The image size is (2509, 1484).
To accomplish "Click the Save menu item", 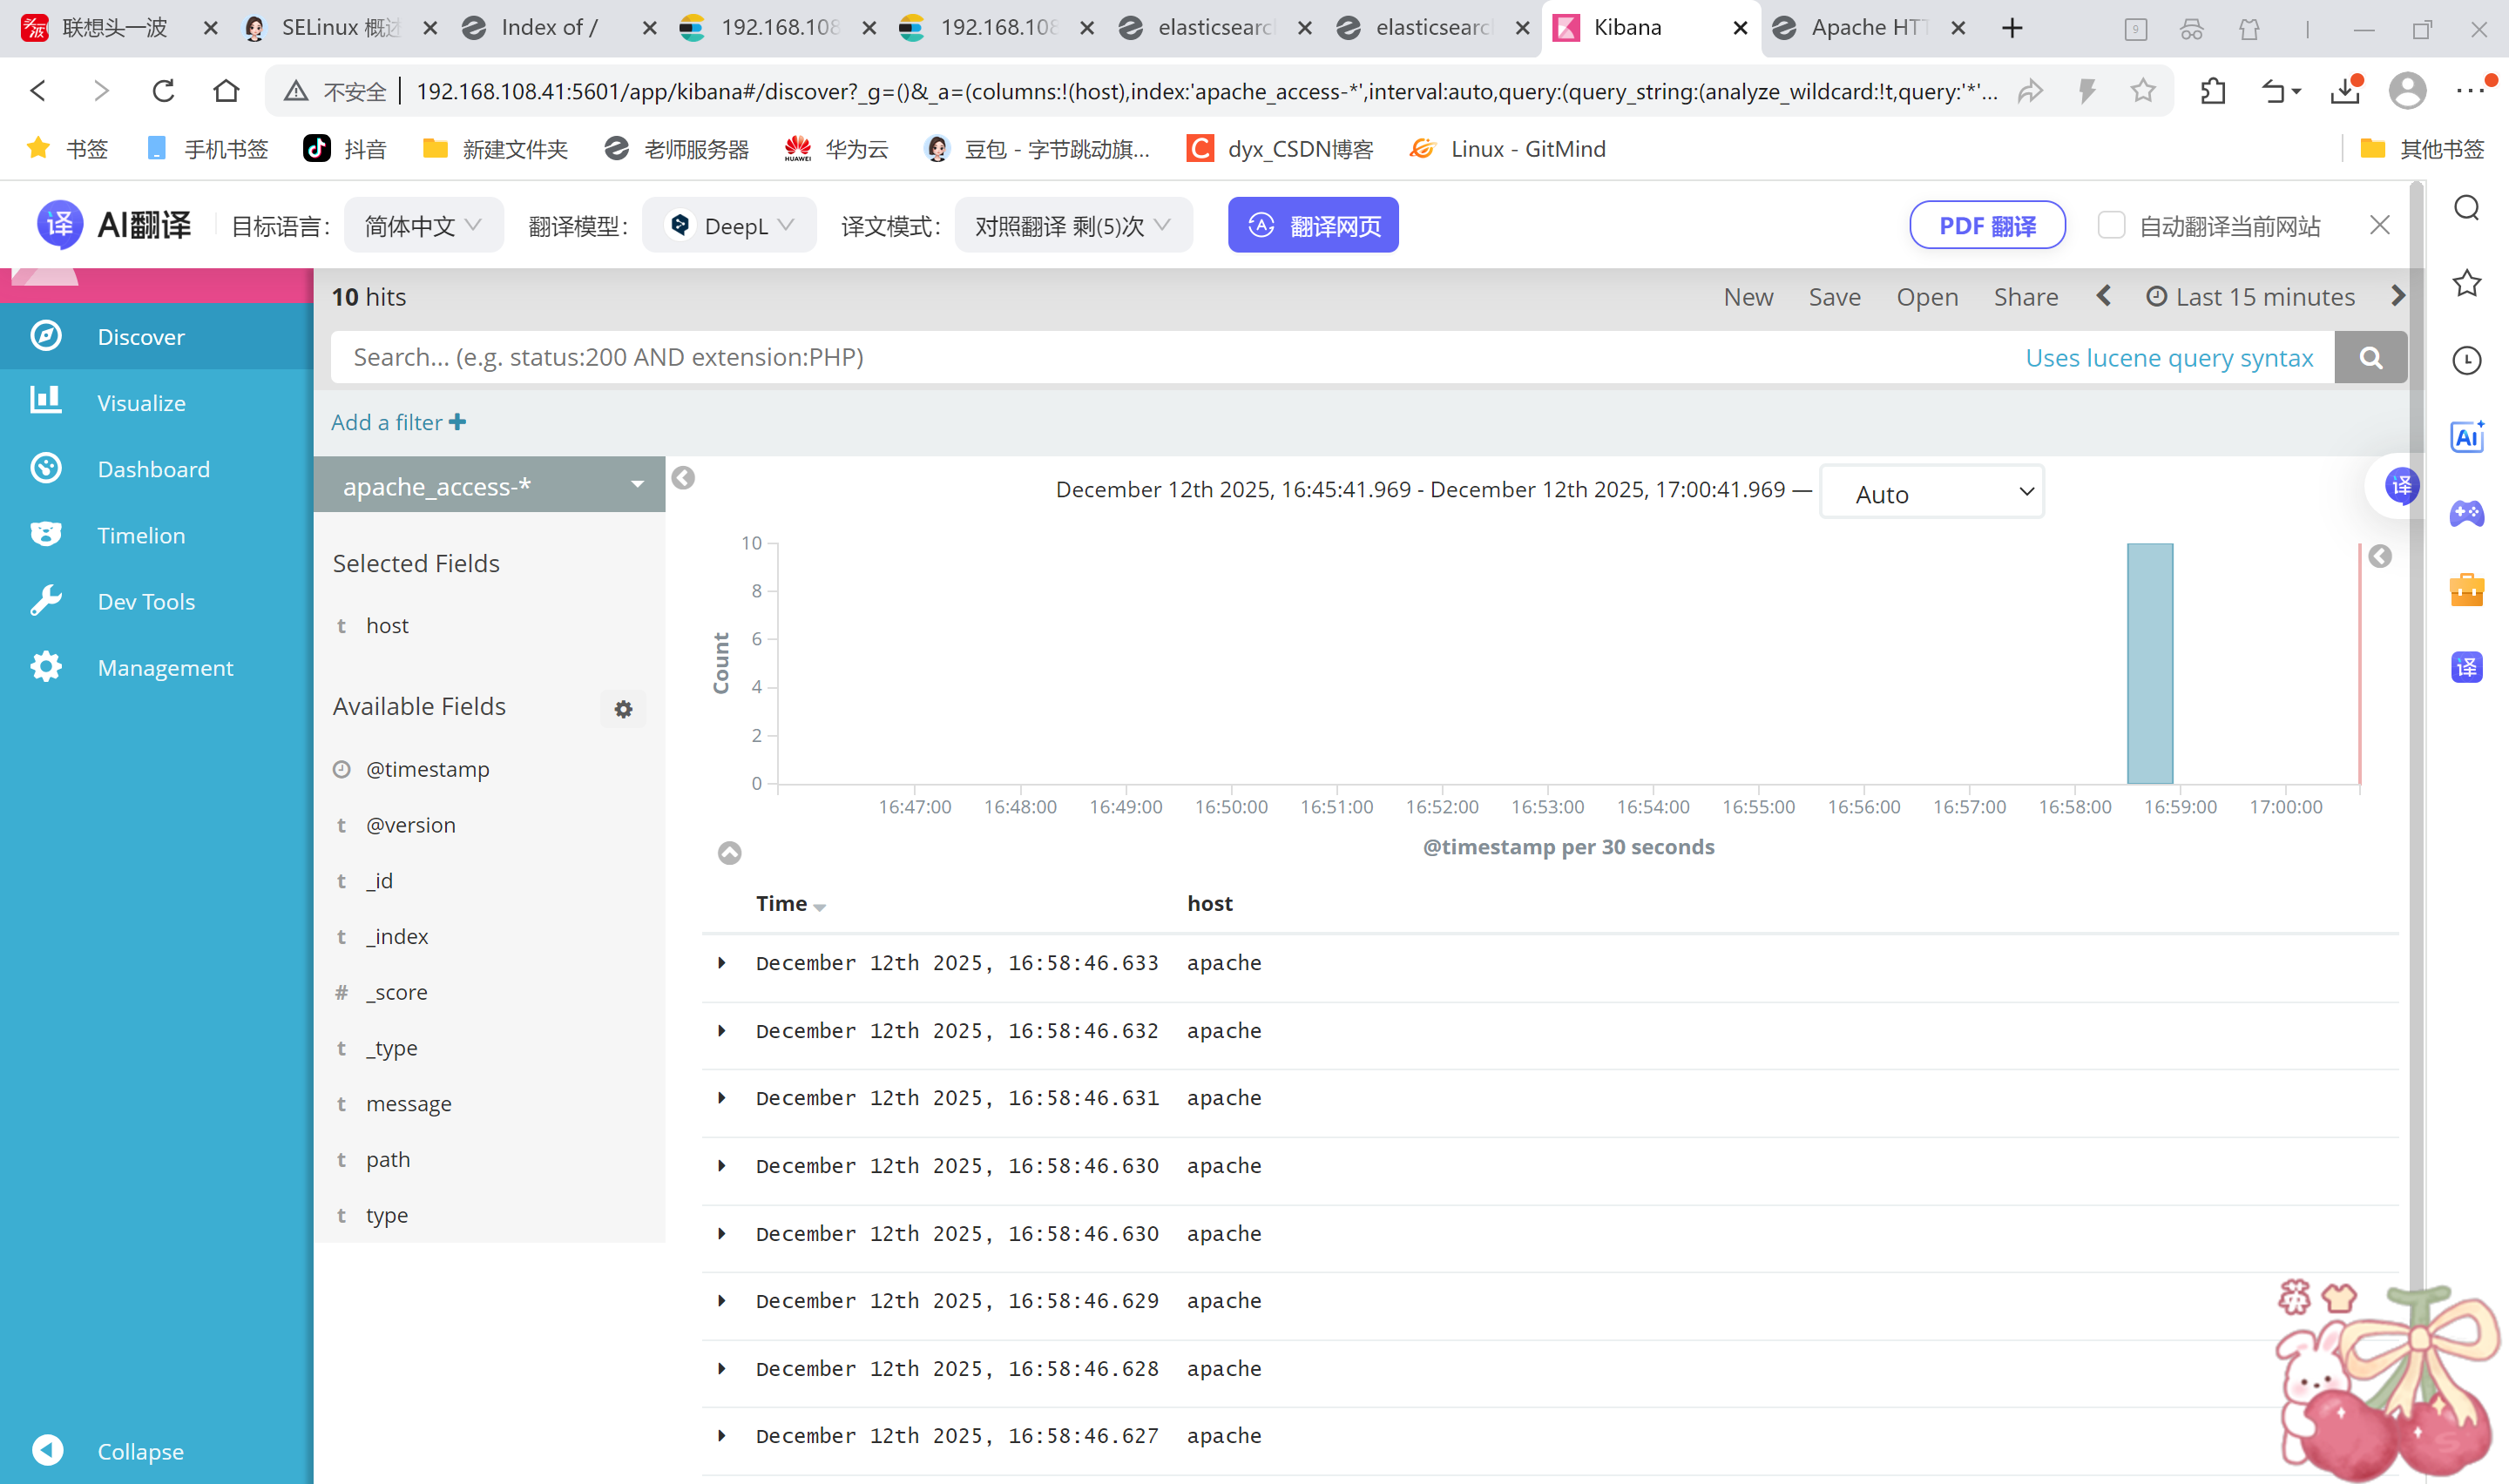I will click(1833, 297).
